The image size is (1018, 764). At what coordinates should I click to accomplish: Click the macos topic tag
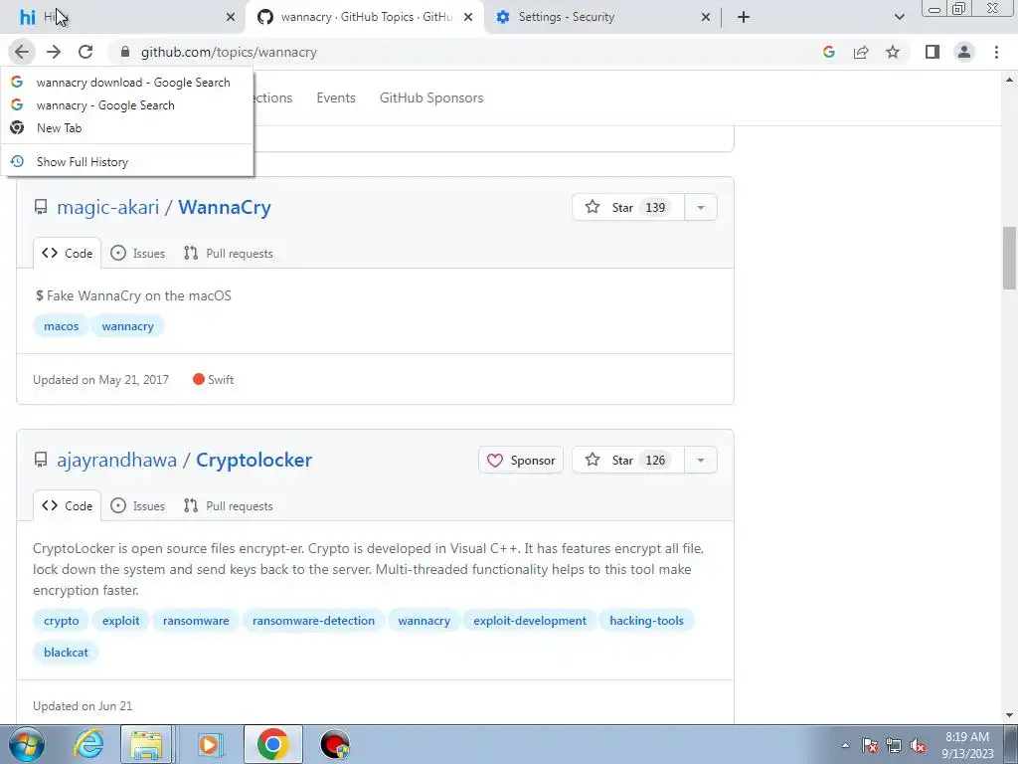[x=61, y=326]
